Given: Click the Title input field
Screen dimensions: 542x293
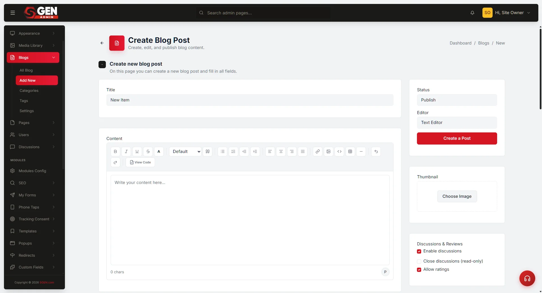Looking at the screenshot, I should pyautogui.click(x=250, y=100).
